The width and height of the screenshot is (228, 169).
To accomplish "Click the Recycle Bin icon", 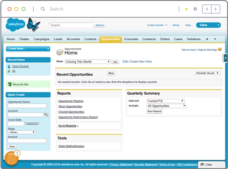I will click(10, 84).
